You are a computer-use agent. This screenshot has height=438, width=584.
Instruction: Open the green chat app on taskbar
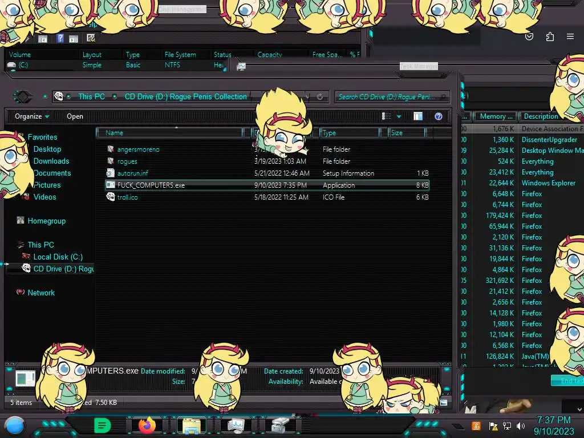(102, 425)
